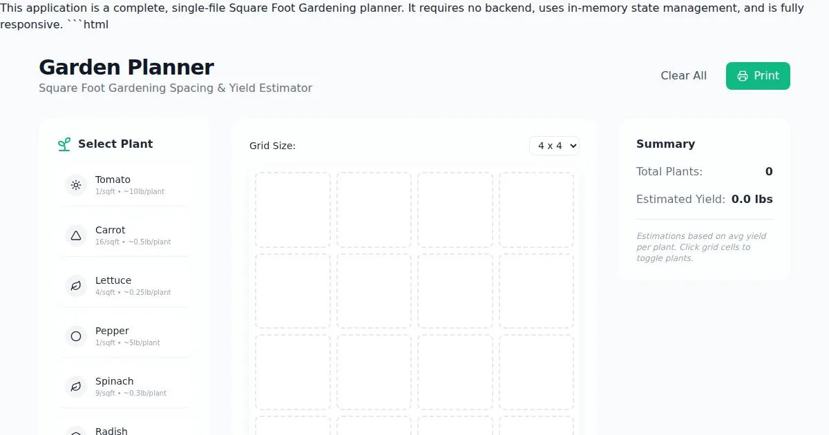The image size is (829, 435).
Task: Click the green Print button
Action: click(758, 76)
